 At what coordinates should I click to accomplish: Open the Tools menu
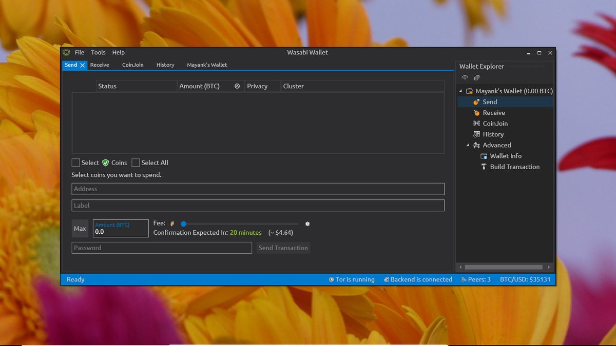point(98,52)
